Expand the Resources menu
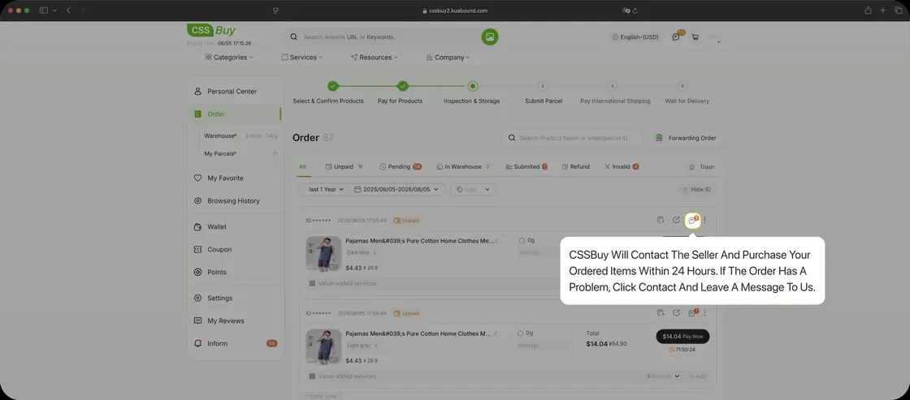Image resolution: width=910 pixels, height=400 pixels. [375, 58]
